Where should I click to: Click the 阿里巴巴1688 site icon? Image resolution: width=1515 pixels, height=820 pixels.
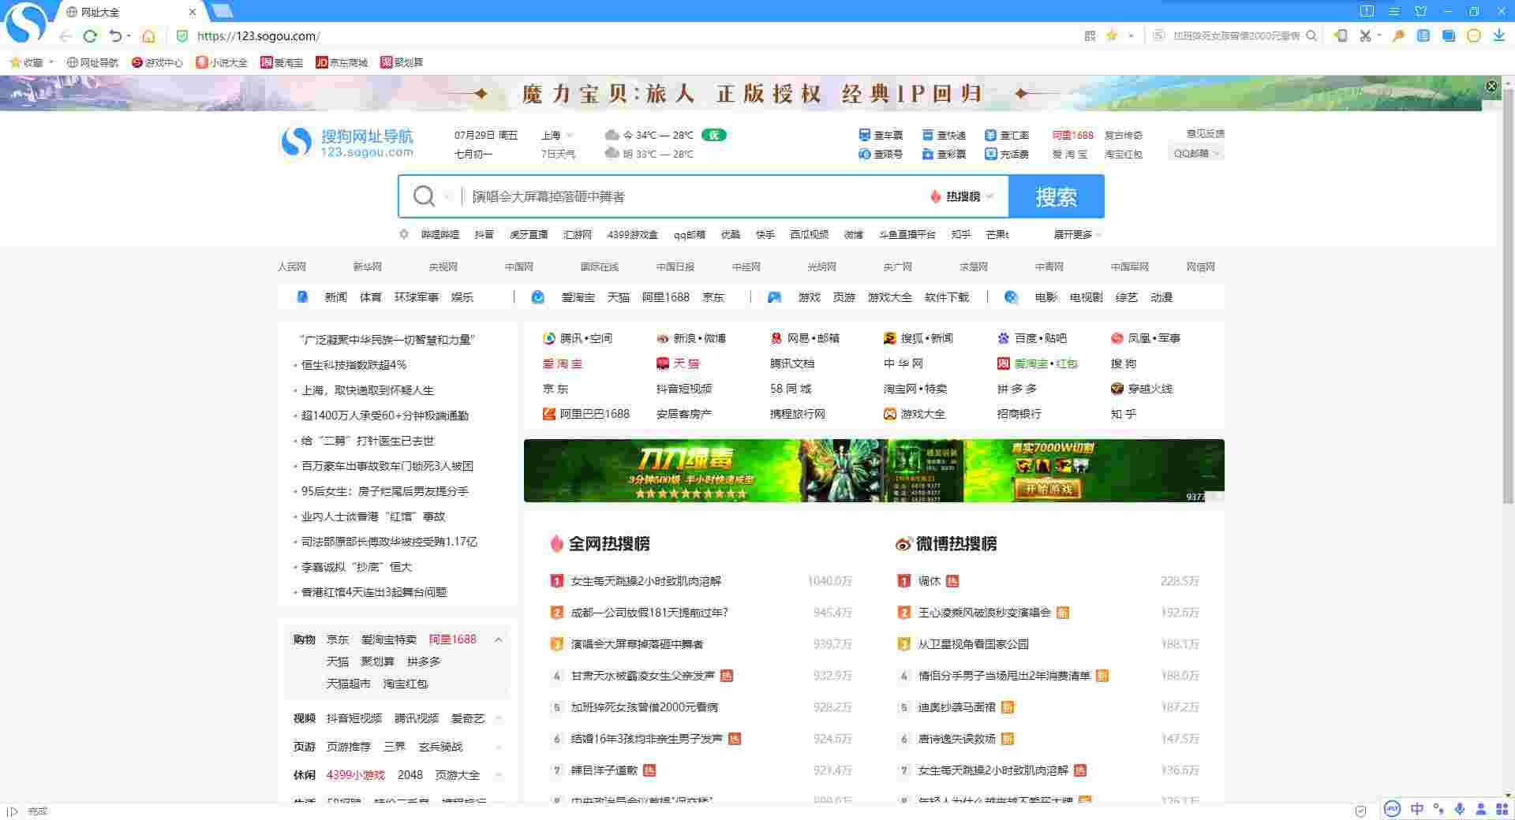pos(548,414)
